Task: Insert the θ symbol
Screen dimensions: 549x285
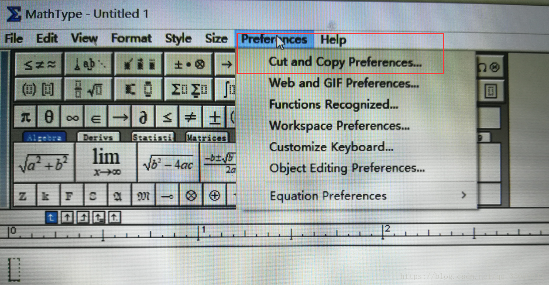Action: (49, 117)
